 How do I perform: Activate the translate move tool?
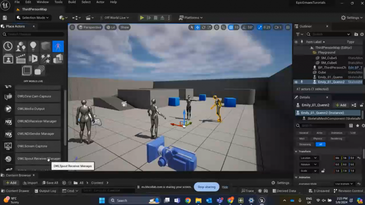pyautogui.click(x=197, y=27)
